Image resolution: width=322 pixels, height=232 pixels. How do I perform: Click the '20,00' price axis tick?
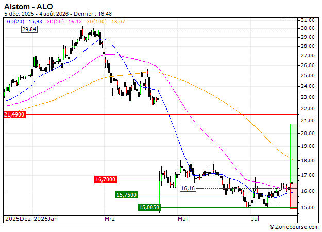click(x=308, y=134)
